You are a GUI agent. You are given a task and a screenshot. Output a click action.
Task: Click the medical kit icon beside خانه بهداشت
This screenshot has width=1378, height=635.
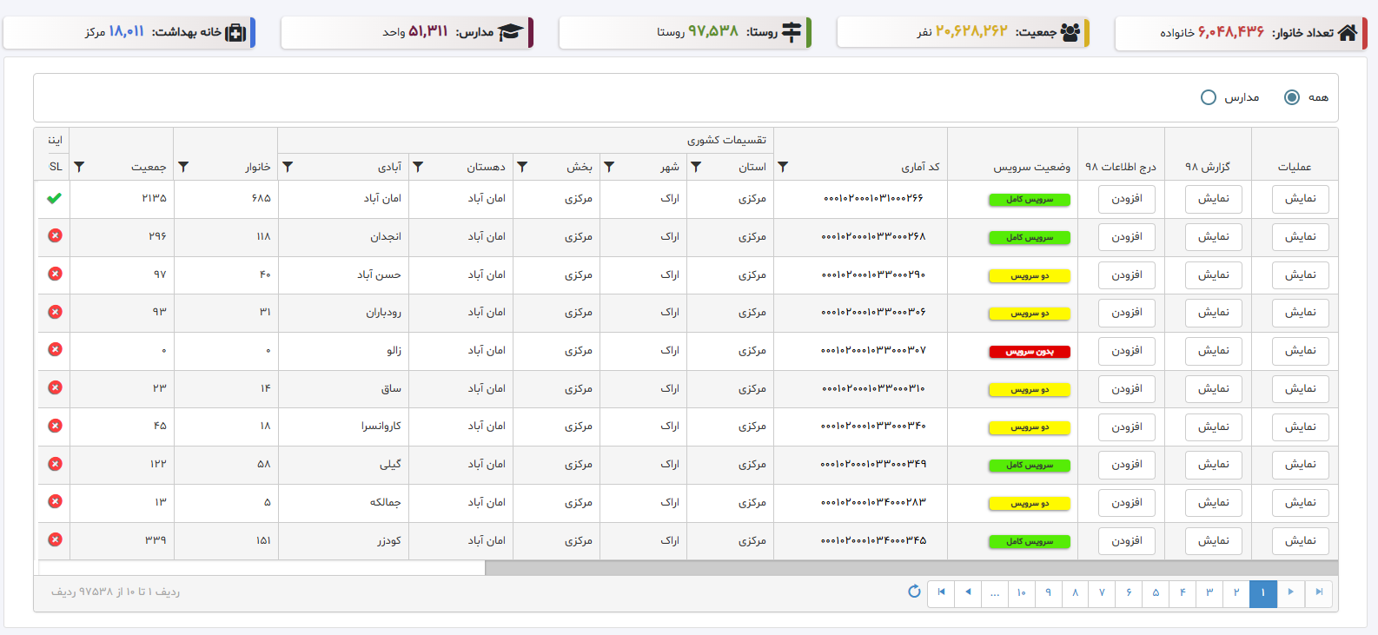235,32
